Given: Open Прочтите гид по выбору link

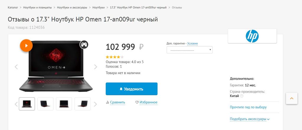Looking at the screenshot, I should [248, 107].
